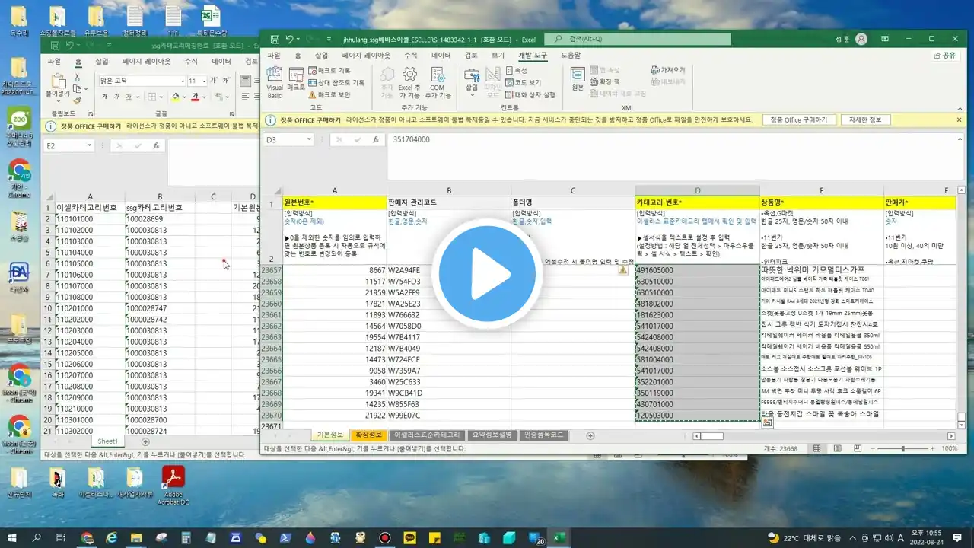Dismiss the yellow license warning bar
This screenshot has width=974, height=548.
[959, 119]
